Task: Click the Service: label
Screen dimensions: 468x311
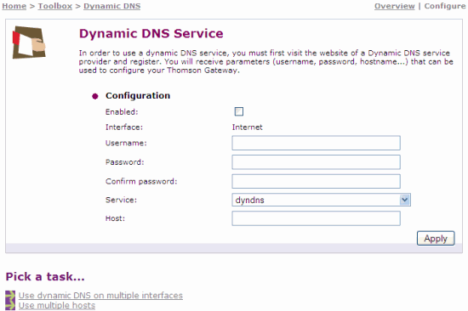Action: pos(121,200)
